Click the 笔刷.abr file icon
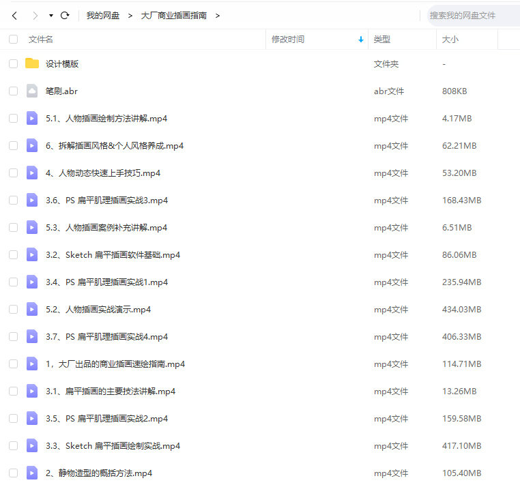 32,91
